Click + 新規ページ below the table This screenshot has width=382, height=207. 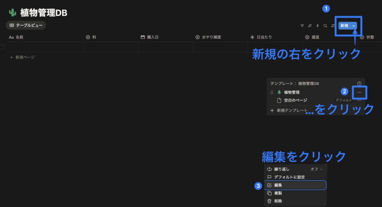22,57
